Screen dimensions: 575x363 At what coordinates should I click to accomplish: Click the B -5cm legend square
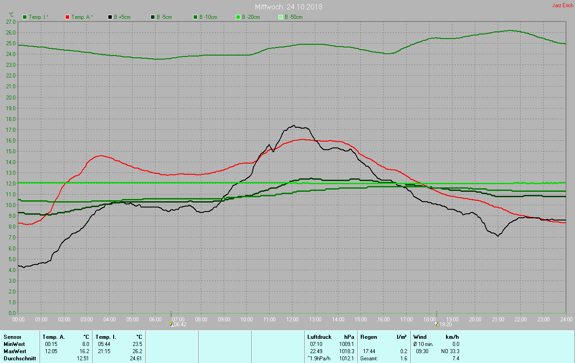153,17
